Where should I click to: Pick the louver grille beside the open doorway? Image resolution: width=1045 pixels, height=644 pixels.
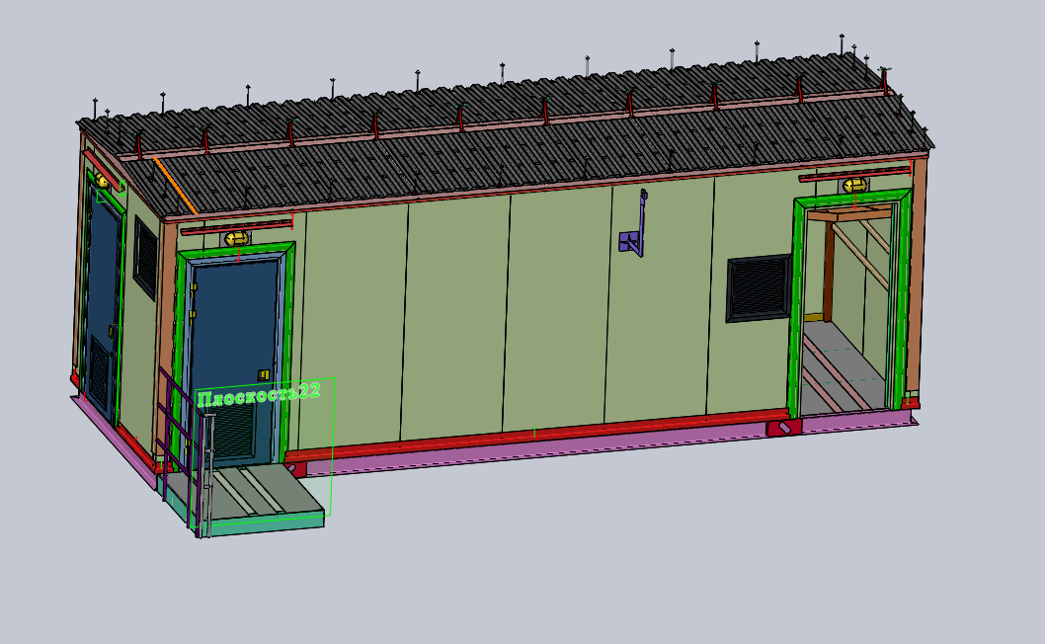pos(760,287)
